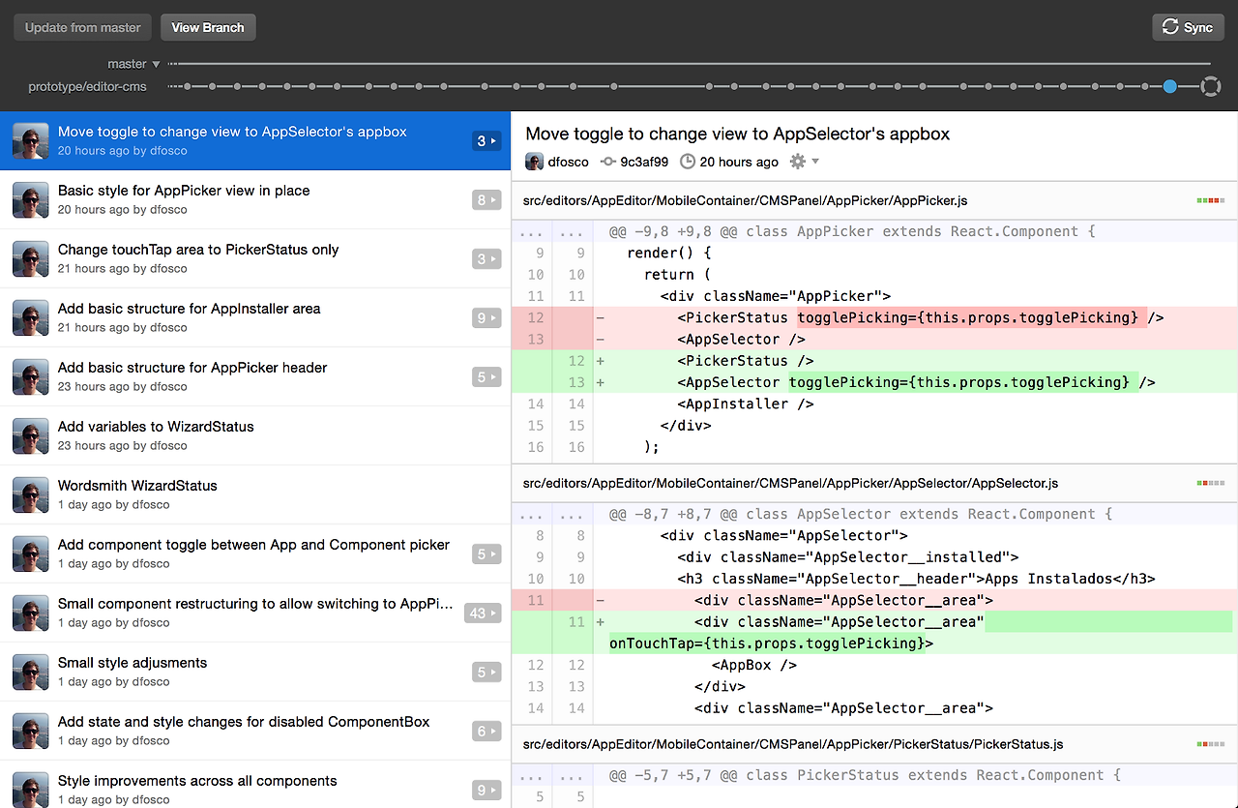Click the diffstat squares for PickerStatus.js
Viewport: 1238px width, 808px height.
(x=1210, y=744)
